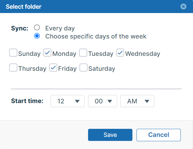The image size is (193, 149).
Task: Click the Wednesday label text
Action: 142,54
